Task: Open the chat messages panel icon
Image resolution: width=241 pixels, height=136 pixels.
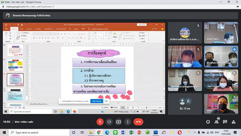Action: pyautogui.click(x=225, y=122)
